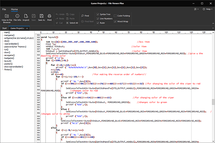Select password(char *memory) tree item

click(15, 47)
